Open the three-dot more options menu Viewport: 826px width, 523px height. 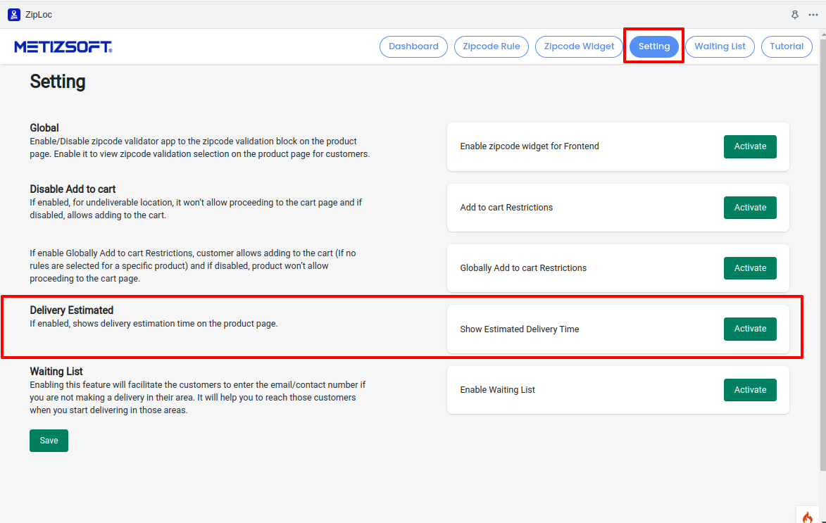pyautogui.click(x=813, y=15)
